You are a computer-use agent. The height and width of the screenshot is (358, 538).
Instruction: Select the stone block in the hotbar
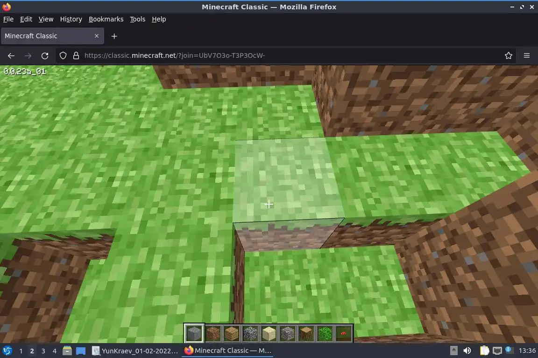(x=194, y=333)
